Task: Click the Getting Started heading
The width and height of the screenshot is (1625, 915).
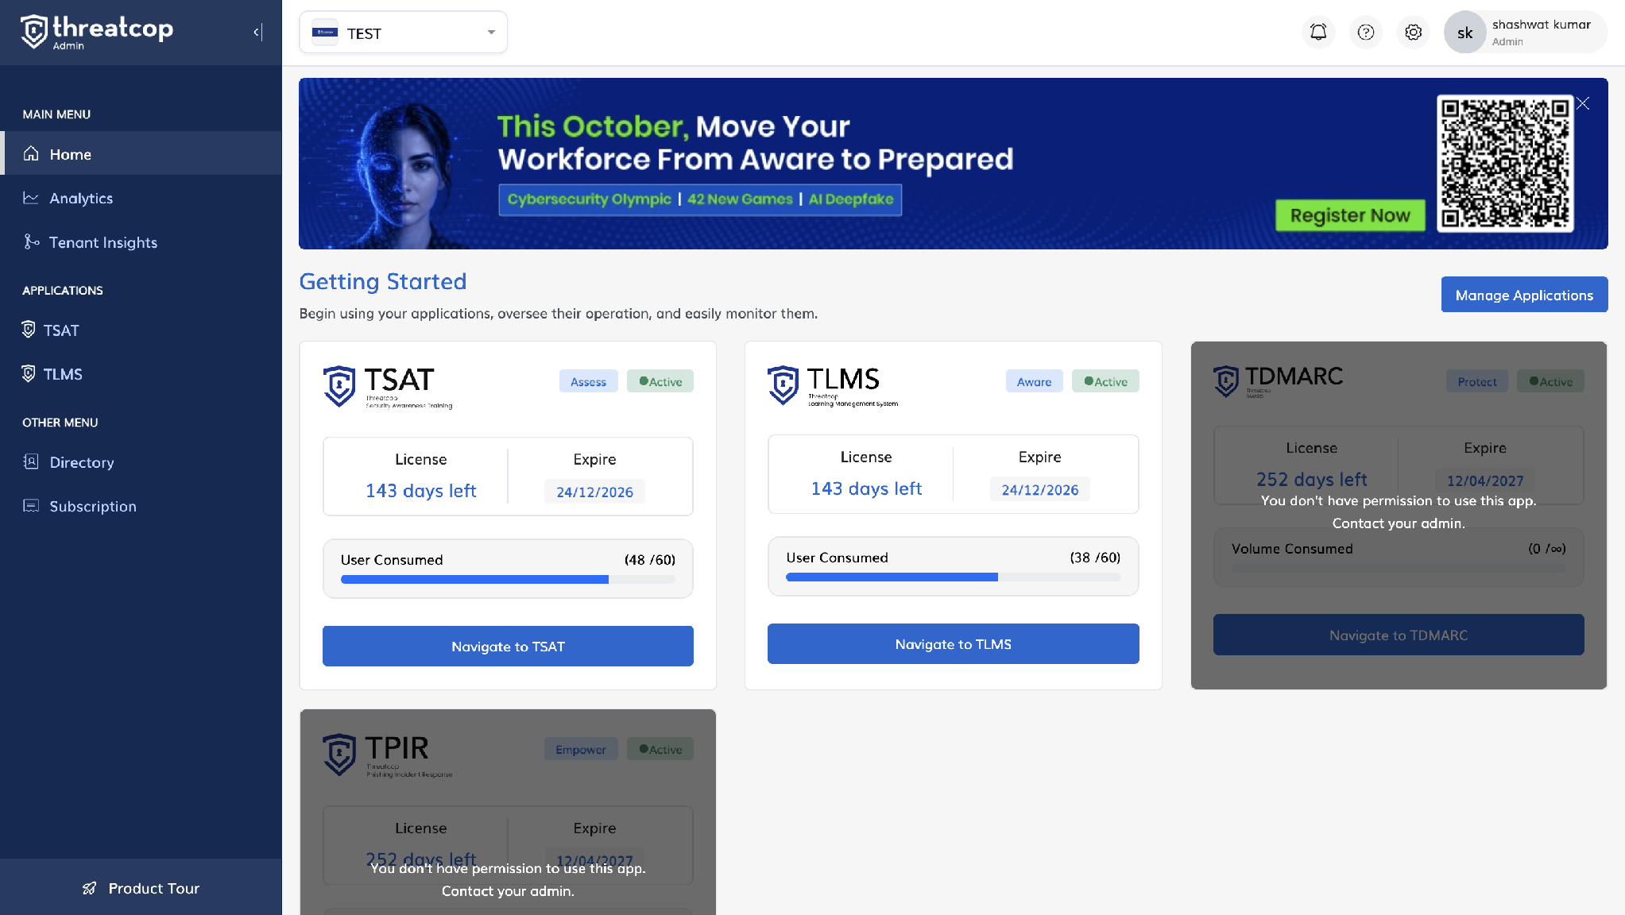Action: [x=383, y=281]
